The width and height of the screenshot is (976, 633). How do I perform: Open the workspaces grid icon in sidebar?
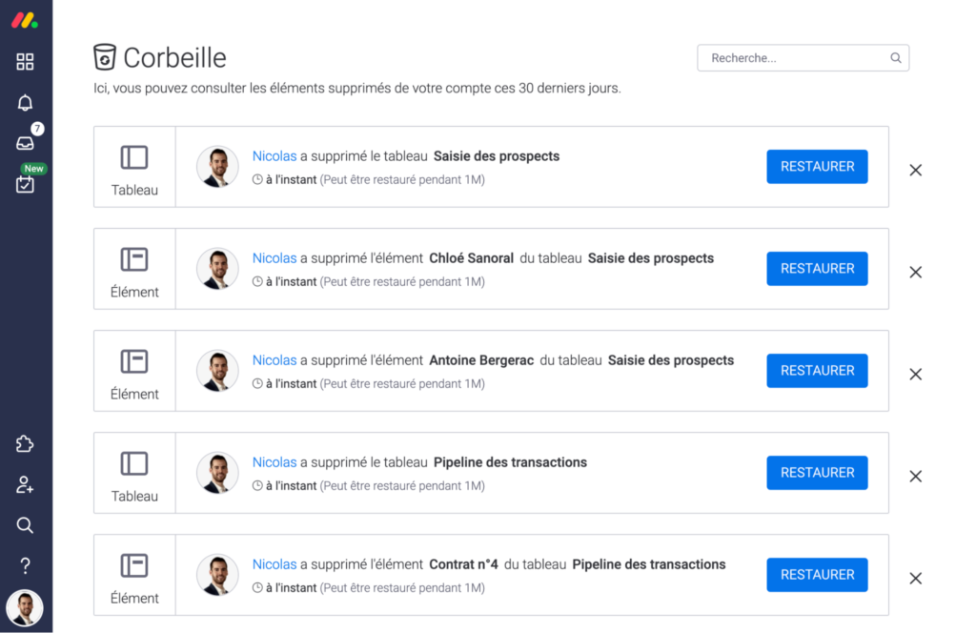[x=25, y=62]
